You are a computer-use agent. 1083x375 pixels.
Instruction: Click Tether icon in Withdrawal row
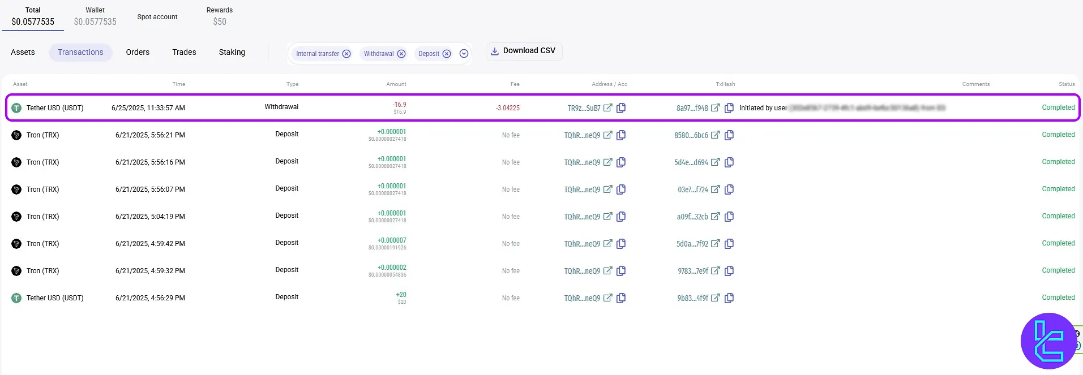click(x=16, y=108)
